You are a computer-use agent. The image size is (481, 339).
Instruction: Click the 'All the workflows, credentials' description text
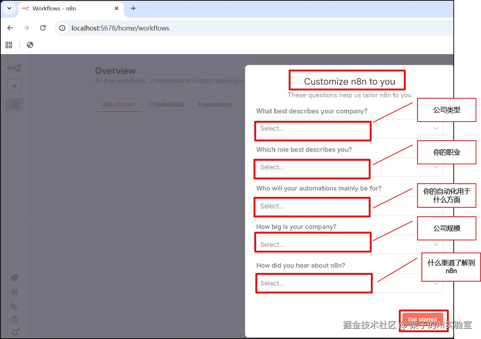pyautogui.click(x=170, y=81)
